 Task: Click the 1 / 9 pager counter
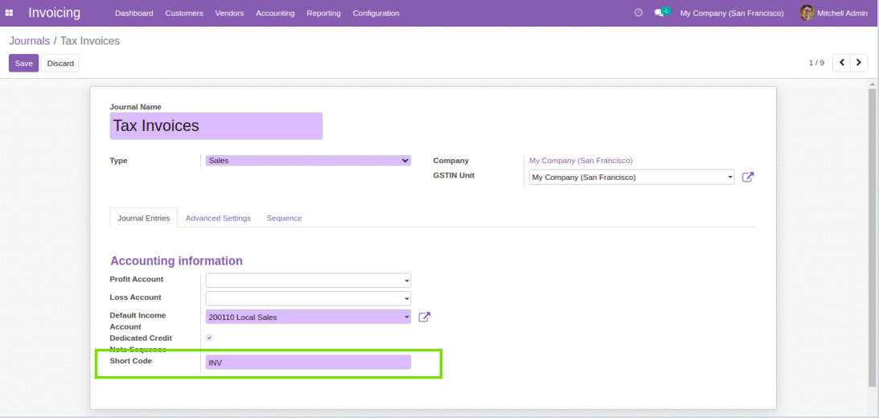click(x=816, y=63)
